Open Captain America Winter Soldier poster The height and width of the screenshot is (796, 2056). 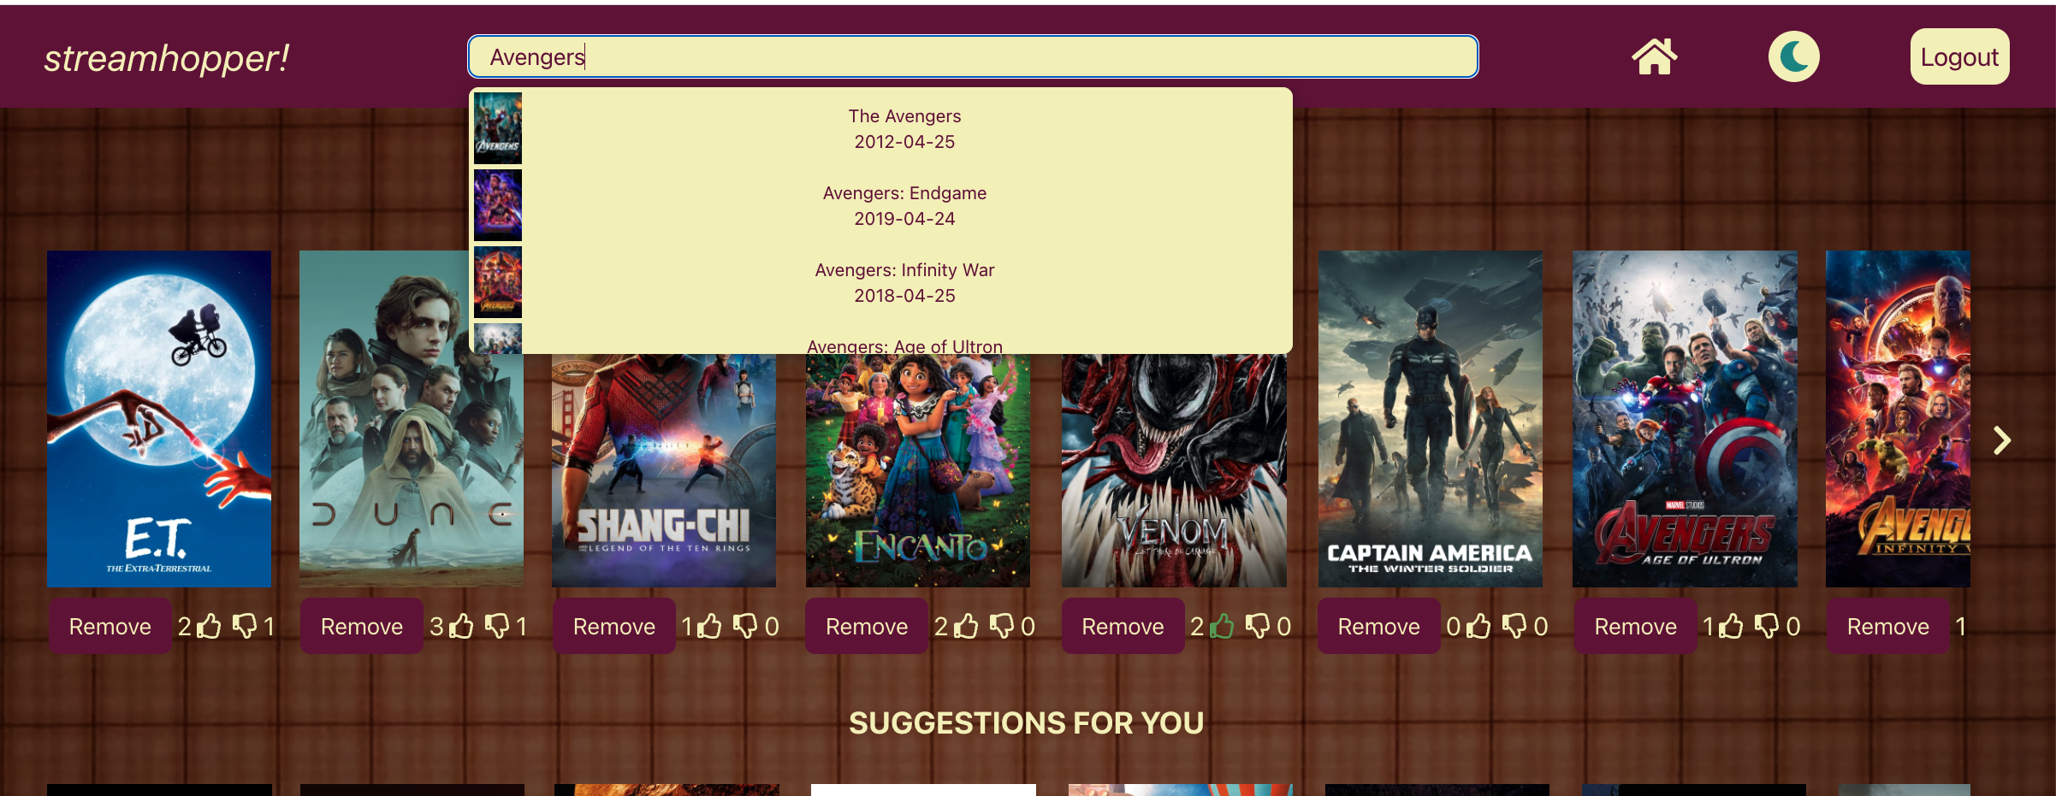point(1431,419)
